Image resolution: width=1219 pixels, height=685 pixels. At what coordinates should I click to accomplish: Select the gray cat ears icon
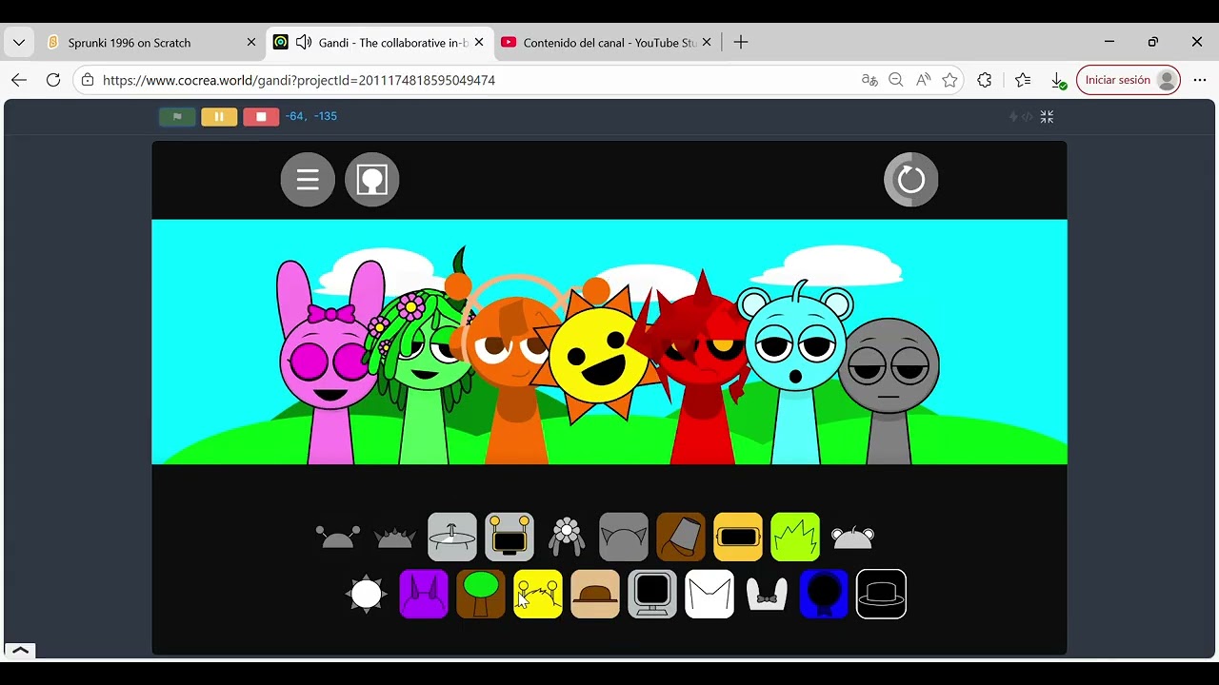(x=624, y=537)
